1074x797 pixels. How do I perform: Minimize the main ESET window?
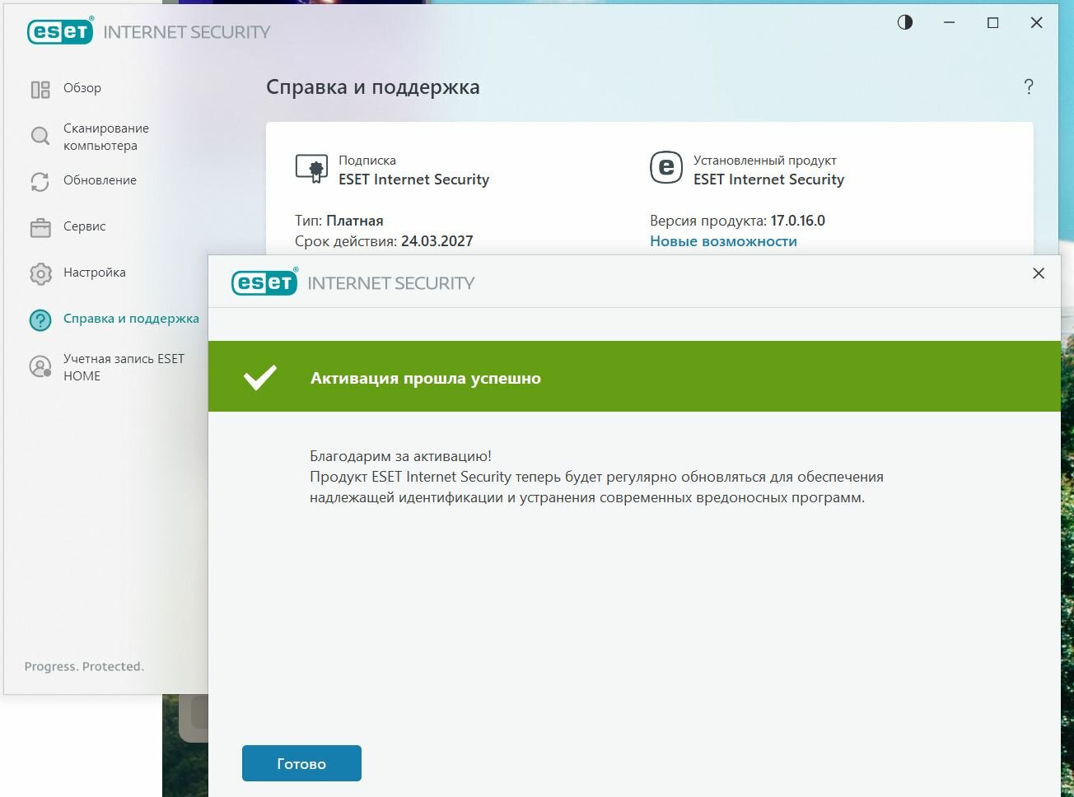click(950, 23)
